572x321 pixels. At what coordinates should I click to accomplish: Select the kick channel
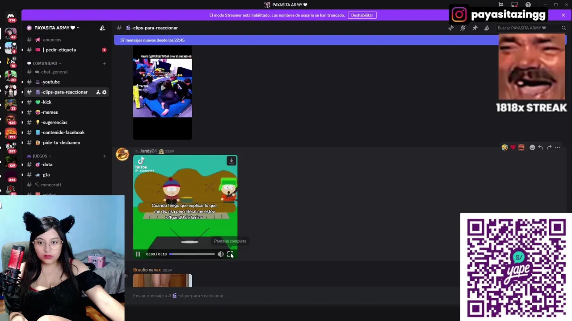pyautogui.click(x=66, y=102)
